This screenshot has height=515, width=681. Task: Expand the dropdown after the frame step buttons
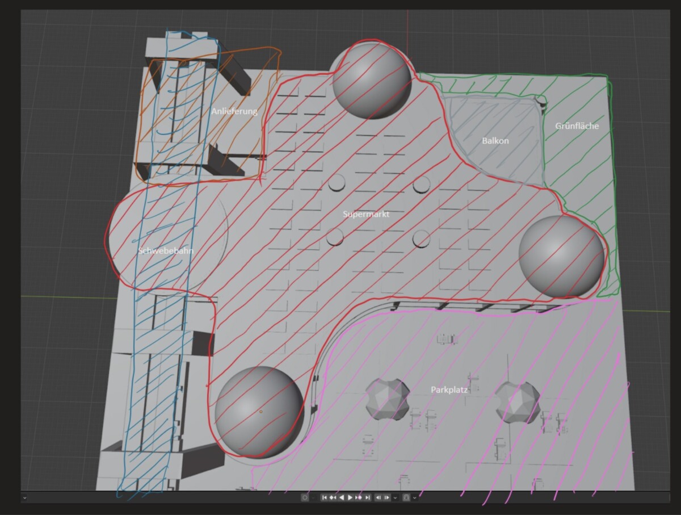(396, 497)
